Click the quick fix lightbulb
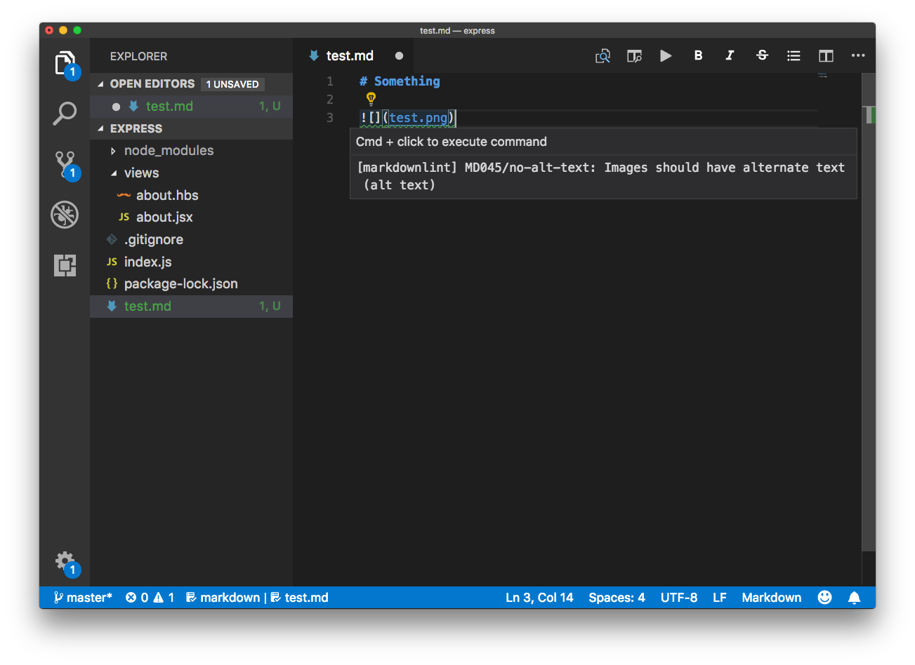The height and width of the screenshot is (665, 915). 370,98
